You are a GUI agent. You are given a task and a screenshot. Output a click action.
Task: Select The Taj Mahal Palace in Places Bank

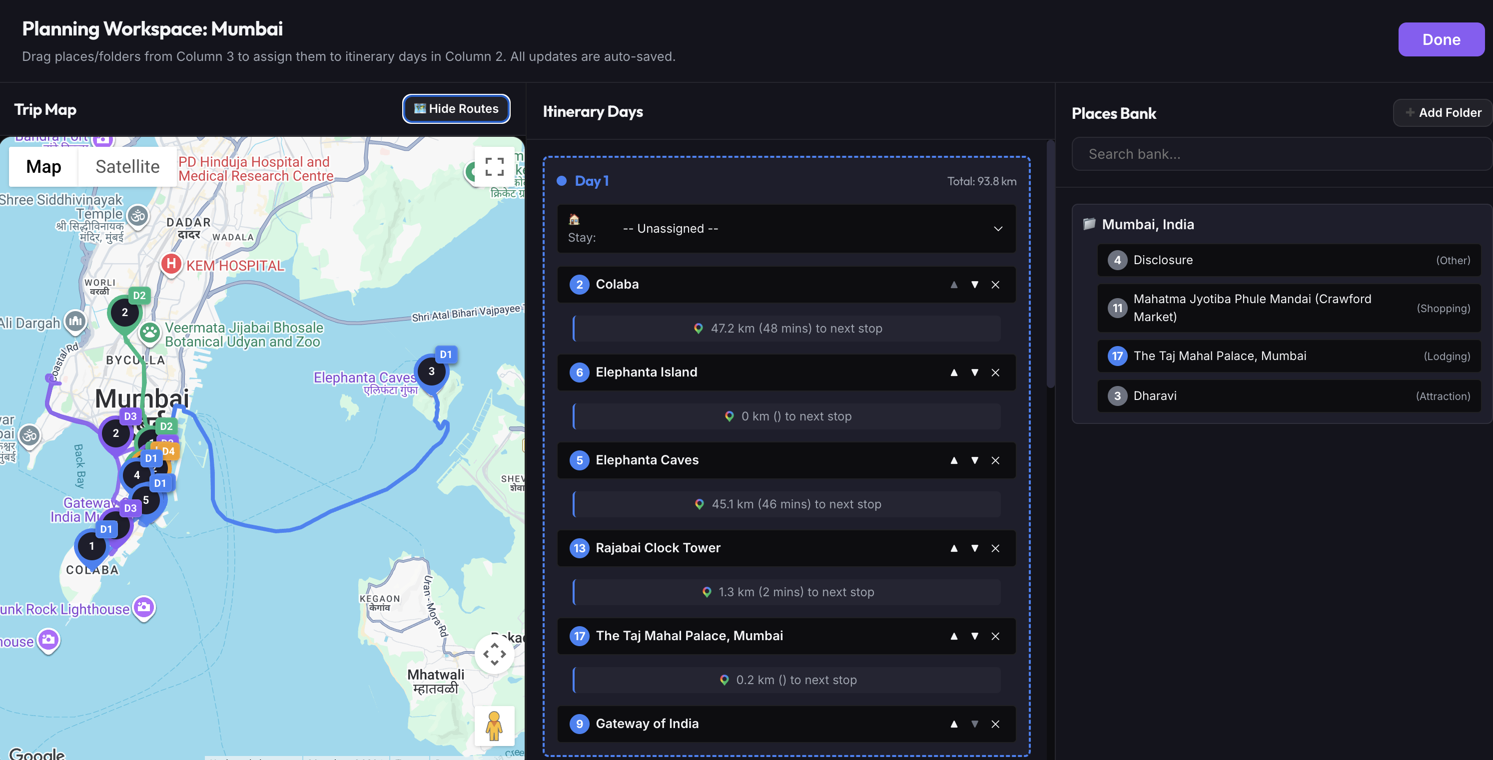pos(1289,356)
